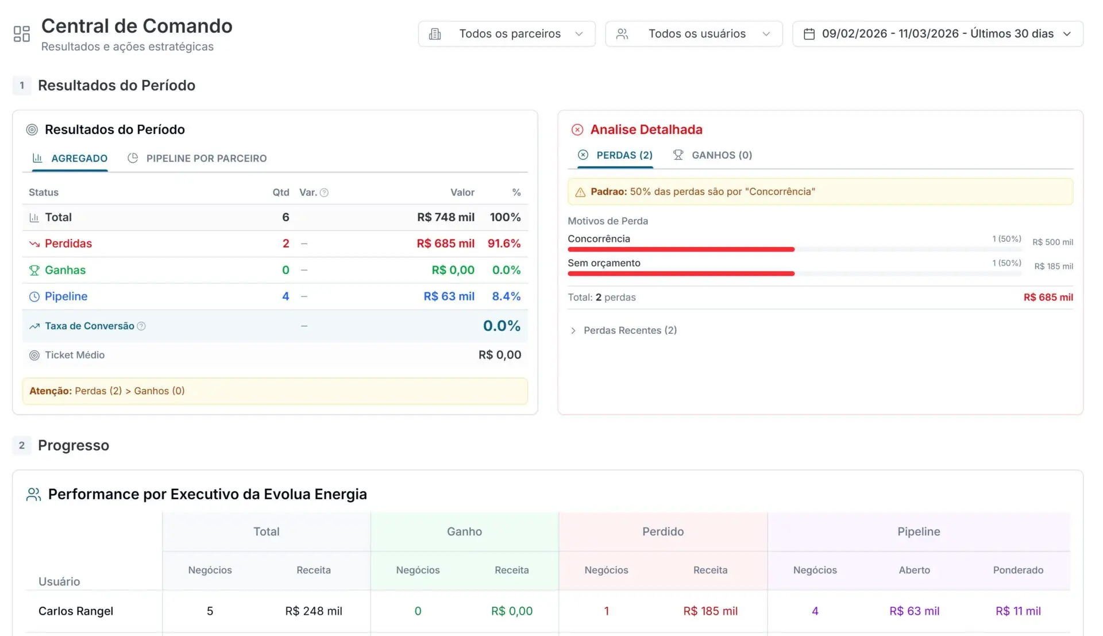
Task: Click the Atenção: Perdas (2) > Ganhos (0) alert
Action: tap(275, 391)
